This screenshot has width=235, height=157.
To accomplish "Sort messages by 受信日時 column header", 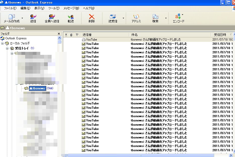I will click(x=222, y=35).
